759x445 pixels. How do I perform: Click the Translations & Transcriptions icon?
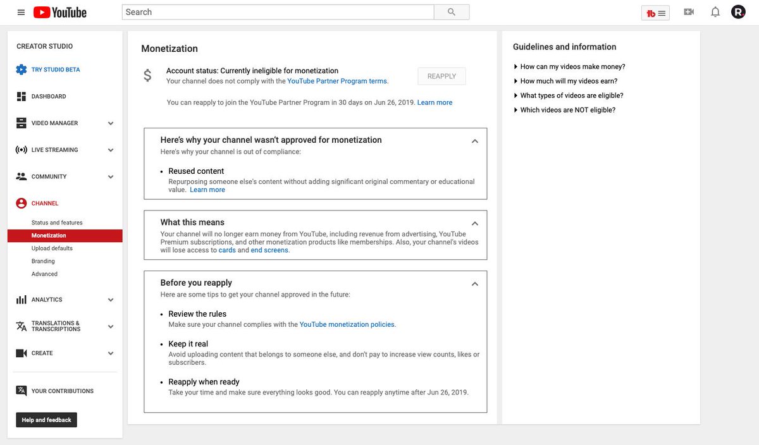(x=22, y=326)
